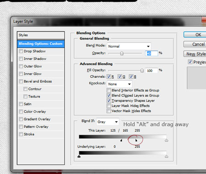Open the Blend Mode dropdown set to Normal
This screenshot has width=206, height=174.
click(129, 46)
